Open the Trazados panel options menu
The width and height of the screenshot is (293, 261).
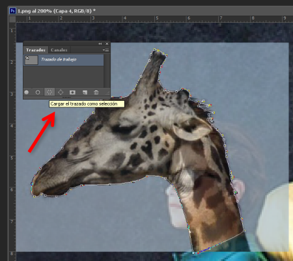pos(105,50)
